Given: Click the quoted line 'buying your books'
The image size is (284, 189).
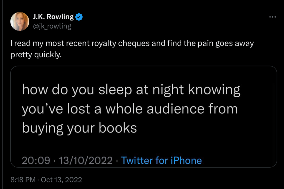Looking at the screenshot, I should (79, 128).
